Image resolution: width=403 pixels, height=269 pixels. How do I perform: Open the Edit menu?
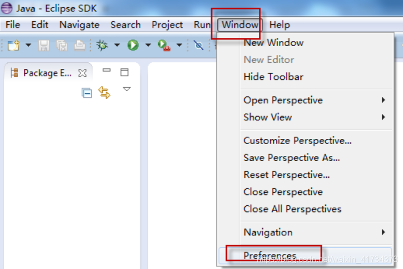(39, 25)
